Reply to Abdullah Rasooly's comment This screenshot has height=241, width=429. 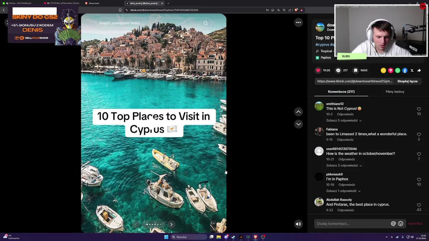346,210
